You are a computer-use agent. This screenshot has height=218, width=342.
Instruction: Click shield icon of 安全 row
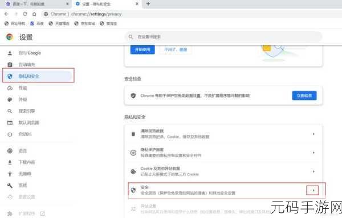(x=133, y=190)
